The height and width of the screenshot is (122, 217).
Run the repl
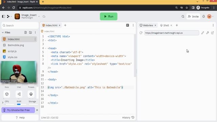coord(108,17)
